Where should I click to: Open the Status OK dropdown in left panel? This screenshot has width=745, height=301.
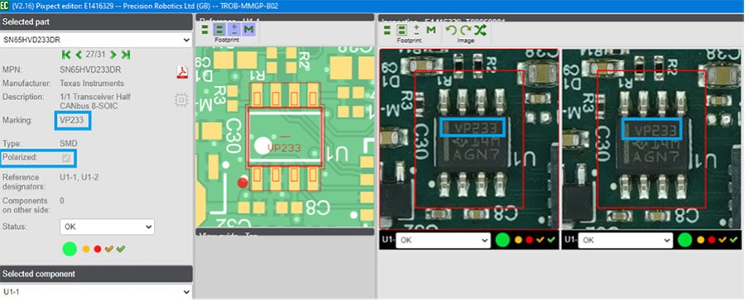[x=108, y=227]
